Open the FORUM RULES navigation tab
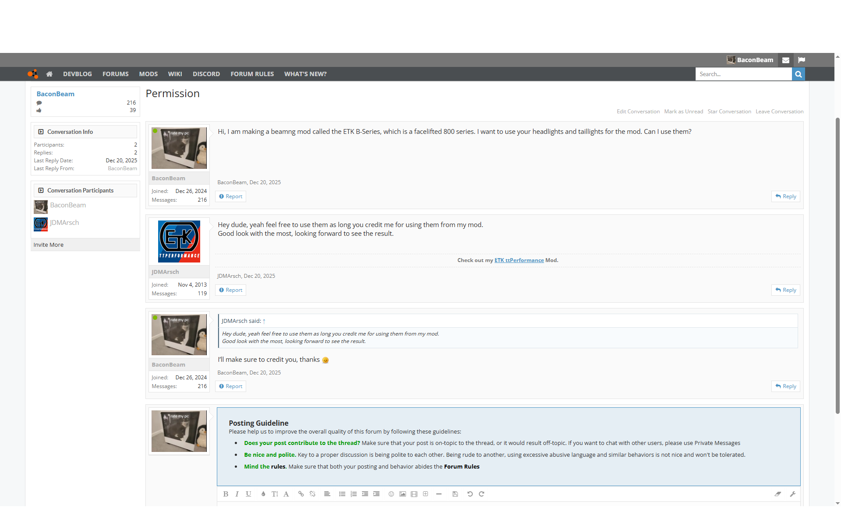Viewport: 841px width, 525px height. (x=252, y=74)
